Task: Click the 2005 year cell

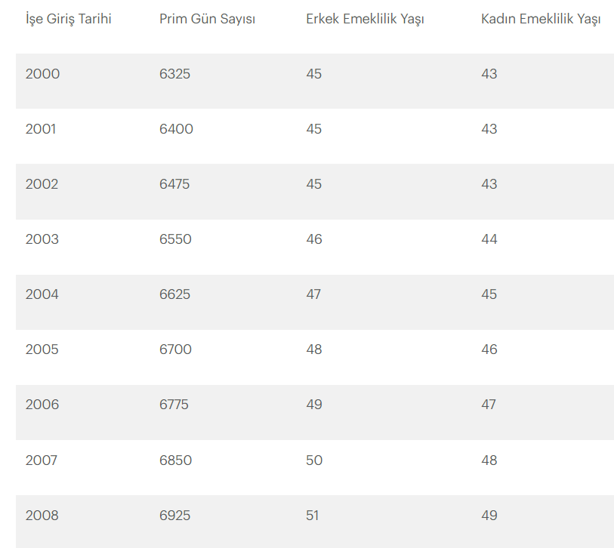Action: (x=42, y=349)
